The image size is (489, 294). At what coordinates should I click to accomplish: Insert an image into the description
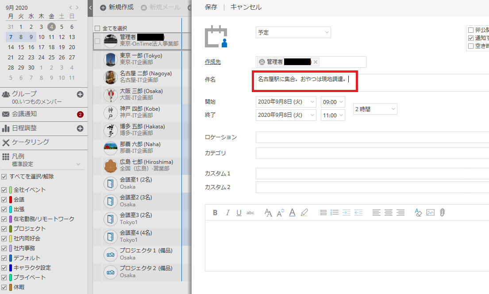[430, 213]
